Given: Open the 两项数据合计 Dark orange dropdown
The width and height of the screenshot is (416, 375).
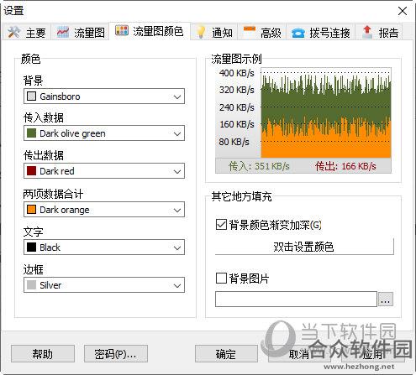Looking at the screenshot, I should coord(104,210).
